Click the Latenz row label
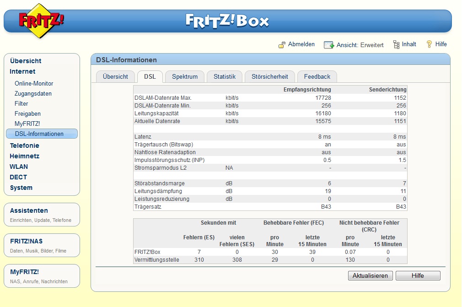Image resolution: width=462 pixels, height=307 pixels. 143,137
